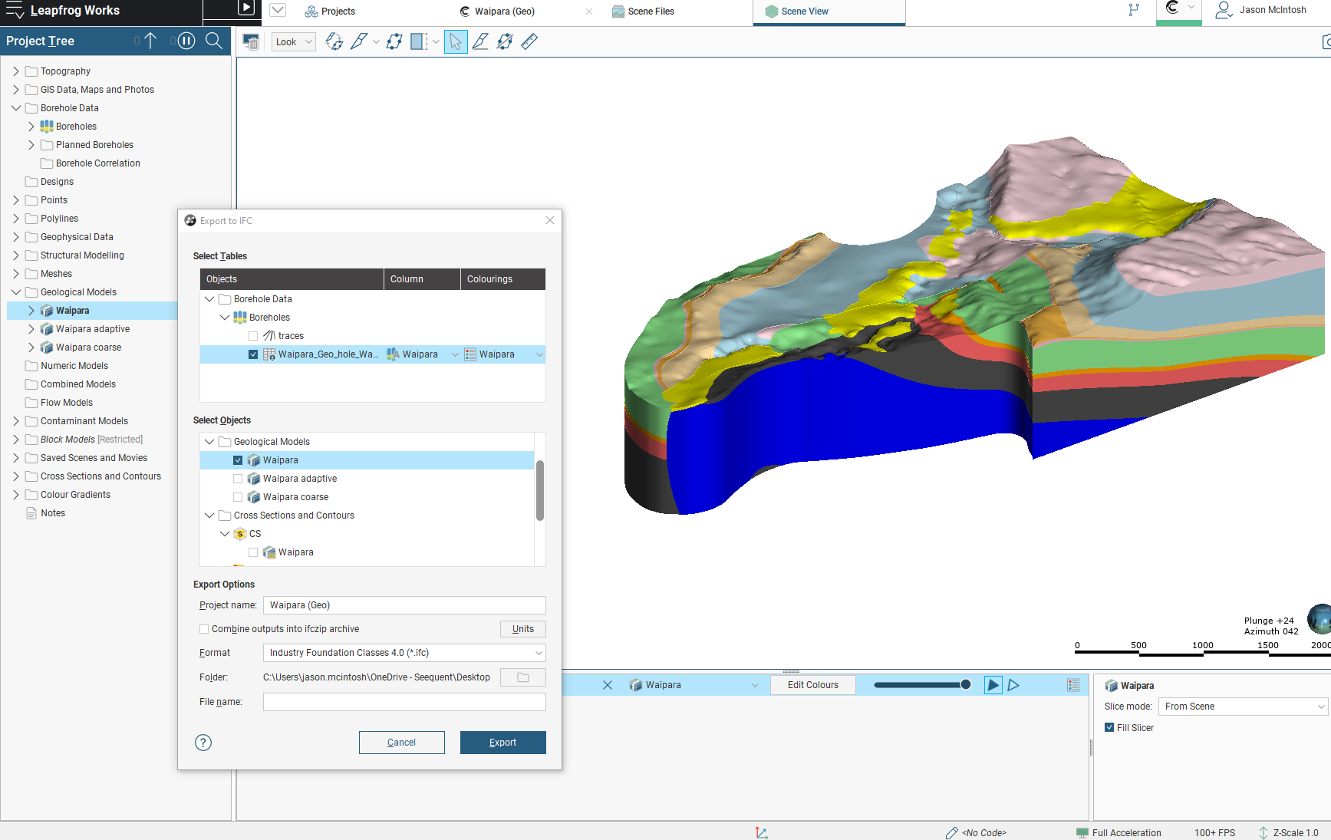1331x840 pixels.
Task: Click the help question mark icon
Action: tap(203, 743)
